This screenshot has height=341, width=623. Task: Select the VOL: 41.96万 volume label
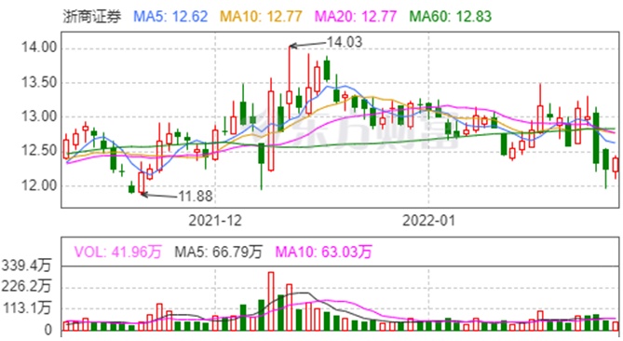click(117, 252)
